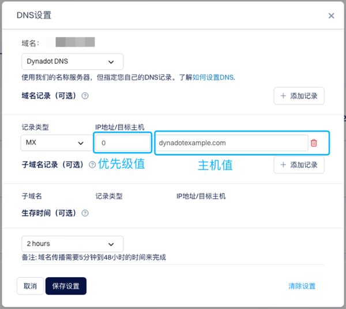
Task: Click the 生存时间（可选） heading
Action: 49,213
